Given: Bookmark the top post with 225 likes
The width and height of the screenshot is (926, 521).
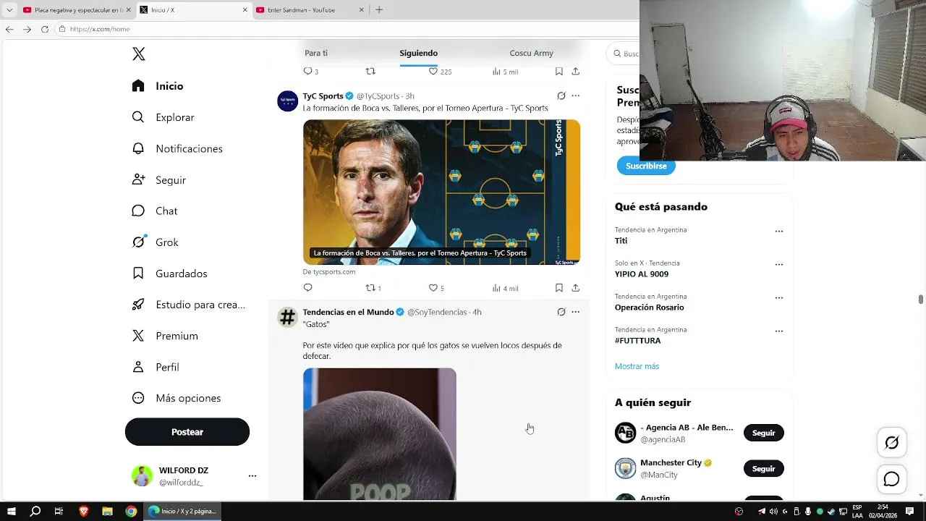Looking at the screenshot, I should coord(559,71).
